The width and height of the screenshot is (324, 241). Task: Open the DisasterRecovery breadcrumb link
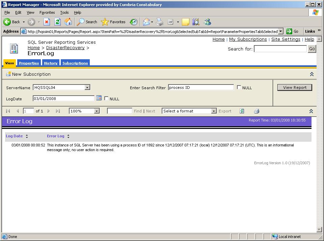coord(65,47)
